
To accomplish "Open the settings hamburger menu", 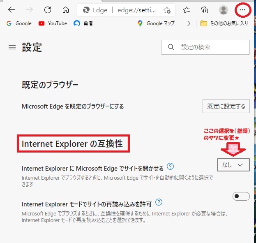I will coord(12,47).
